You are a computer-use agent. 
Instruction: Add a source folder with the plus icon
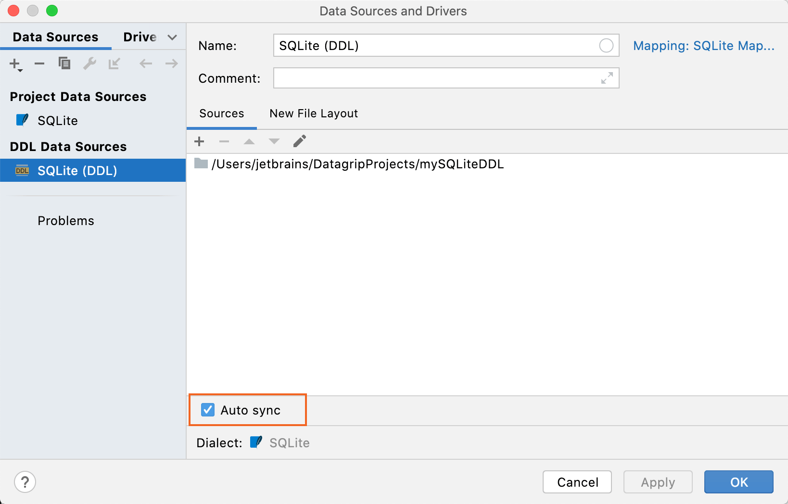[199, 141]
